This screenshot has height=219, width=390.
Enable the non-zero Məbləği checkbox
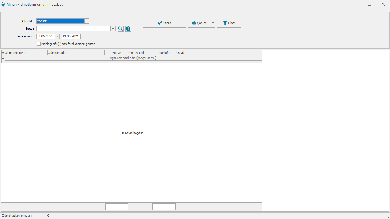pos(39,44)
